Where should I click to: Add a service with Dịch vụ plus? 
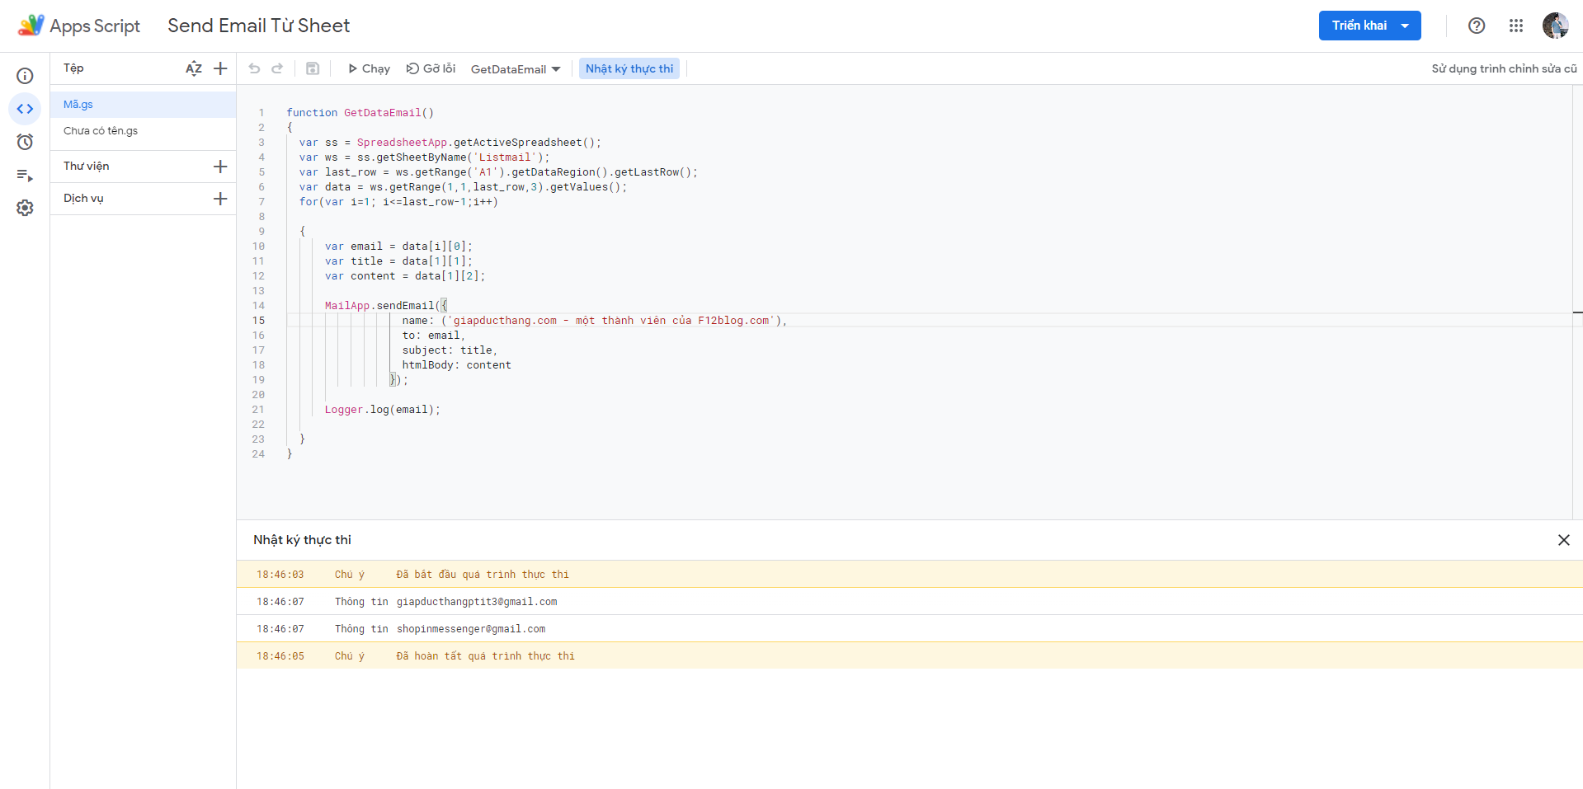click(x=220, y=199)
